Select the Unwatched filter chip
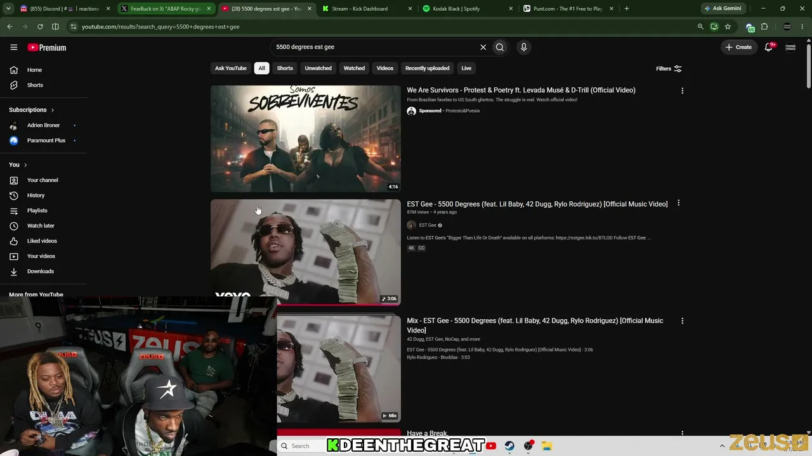The height and width of the screenshot is (456, 812). [318, 68]
